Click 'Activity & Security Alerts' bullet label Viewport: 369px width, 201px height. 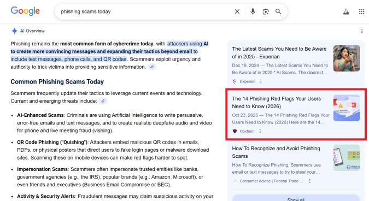pyautogui.click(x=46, y=196)
